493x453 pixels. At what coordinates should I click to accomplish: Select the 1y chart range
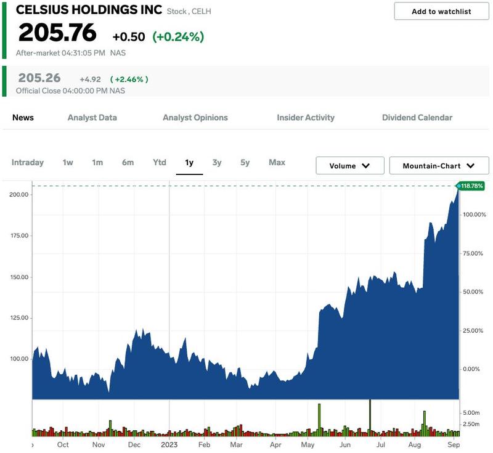pyautogui.click(x=189, y=163)
